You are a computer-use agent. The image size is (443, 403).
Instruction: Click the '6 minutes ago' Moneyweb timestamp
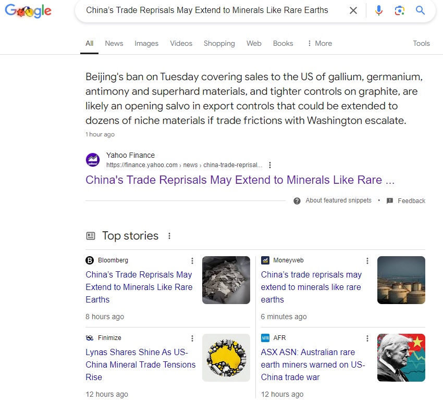(284, 317)
